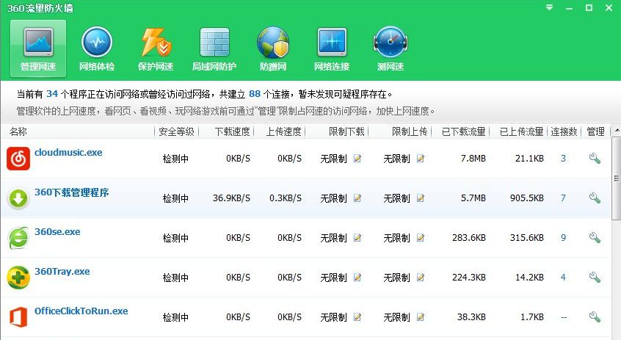
Task: Click the wrench icon for cloudmusic.exe
Action: pos(595,159)
